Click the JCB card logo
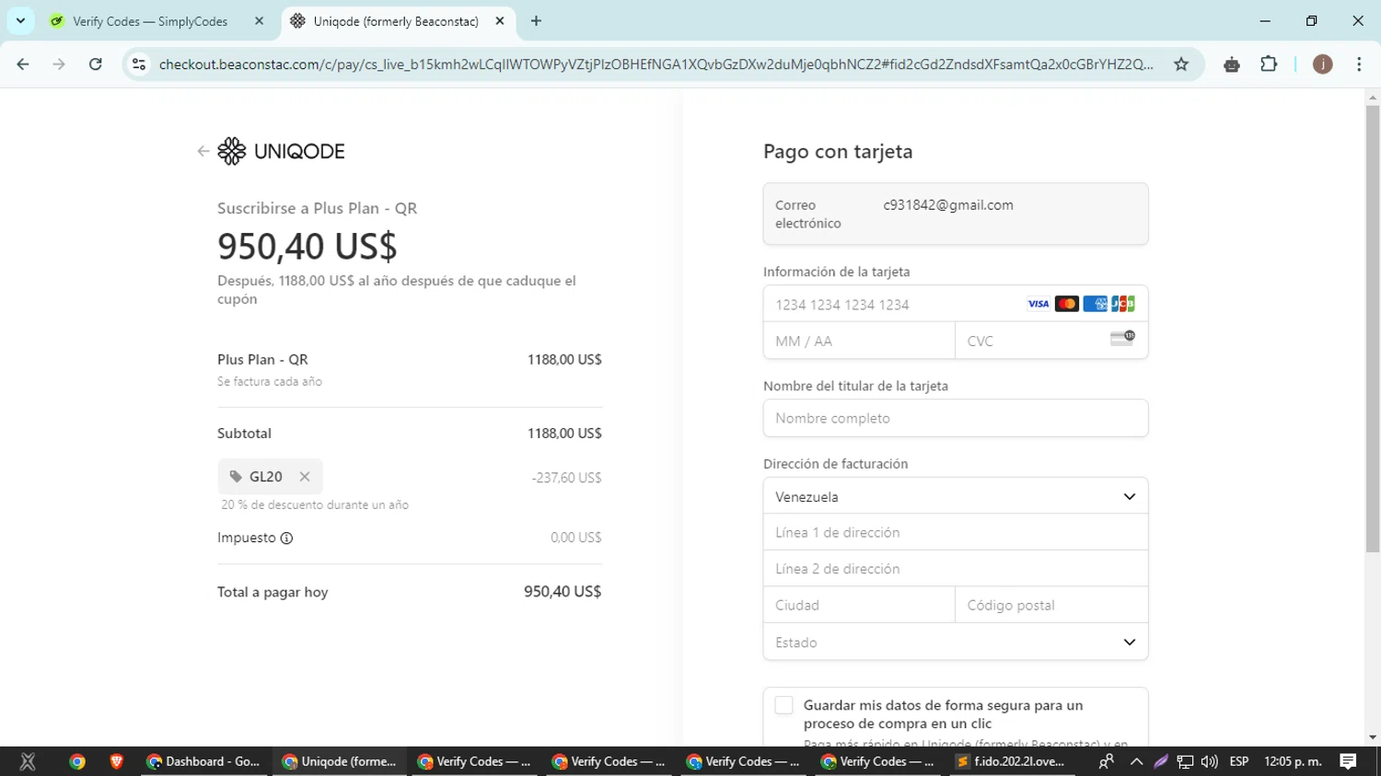Screen dimensions: 1381x776 click(x=1123, y=304)
